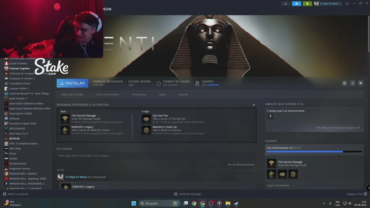370x208 pixels.
Task: Open Ver las últimas noticias link
Action: [241, 165]
